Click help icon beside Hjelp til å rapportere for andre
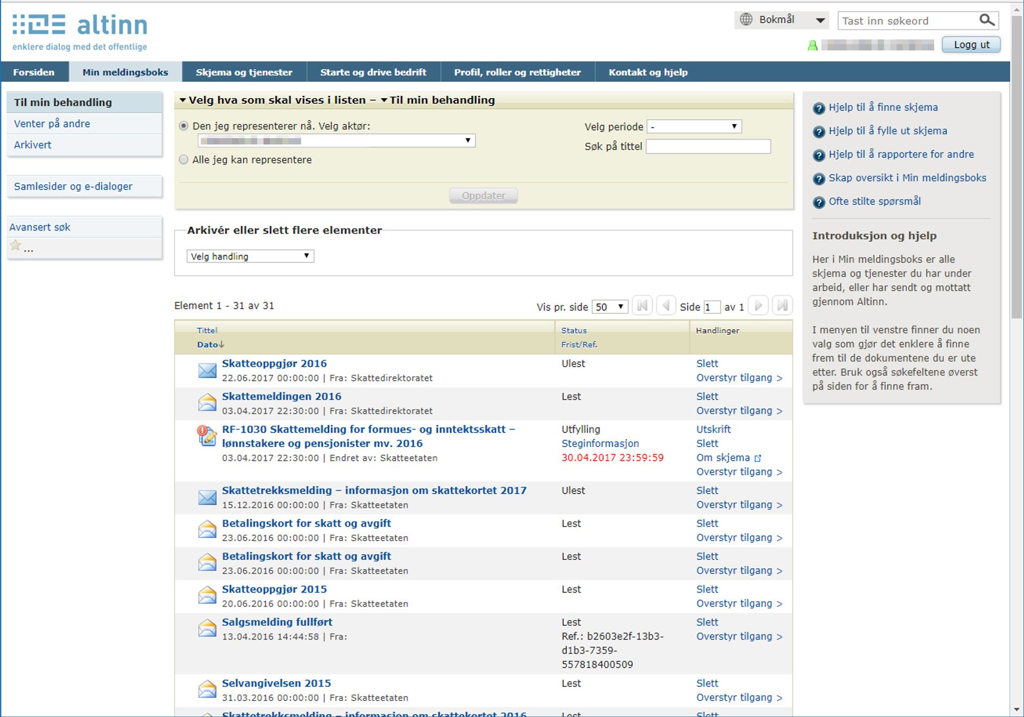1024x717 pixels. pos(819,155)
